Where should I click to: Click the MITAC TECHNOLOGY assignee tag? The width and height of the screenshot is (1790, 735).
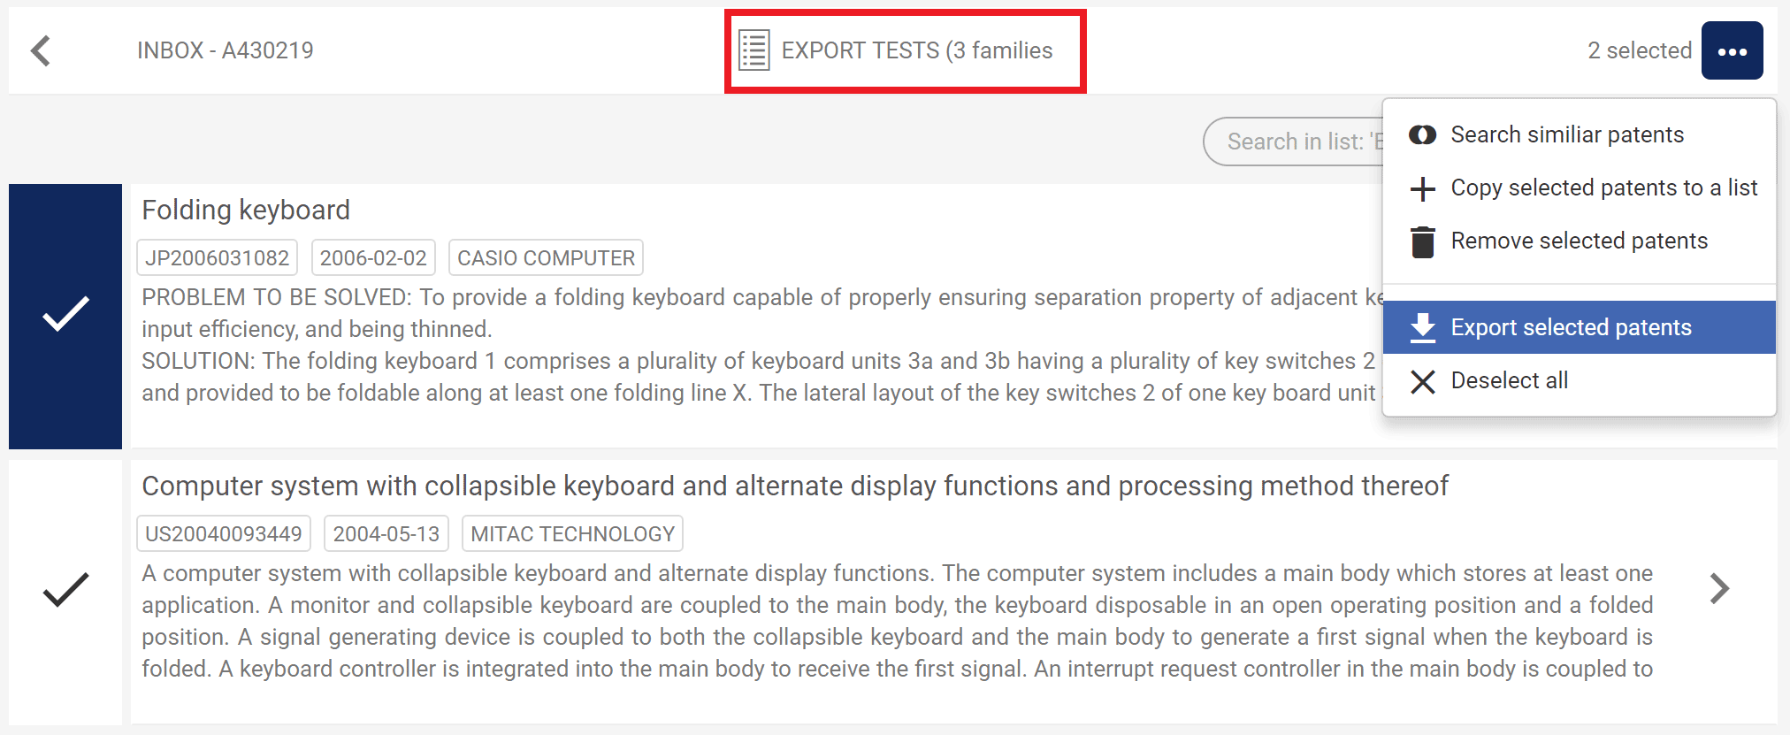(572, 534)
